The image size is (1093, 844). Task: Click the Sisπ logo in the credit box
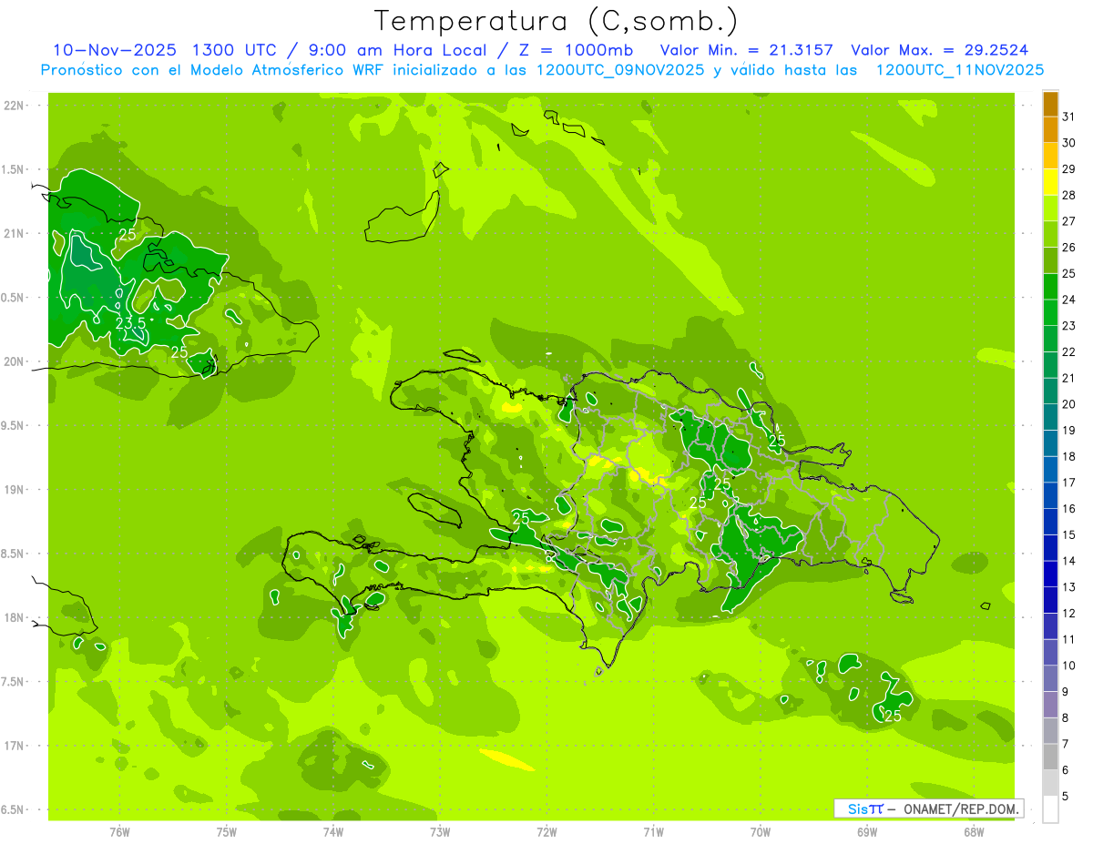click(x=865, y=808)
